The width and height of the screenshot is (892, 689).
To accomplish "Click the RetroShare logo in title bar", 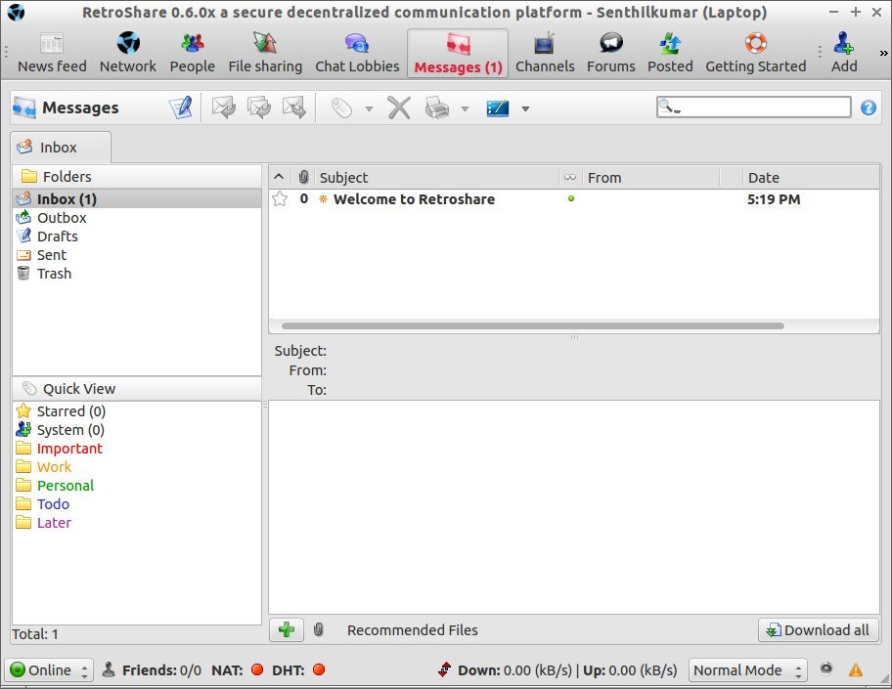I will point(15,12).
